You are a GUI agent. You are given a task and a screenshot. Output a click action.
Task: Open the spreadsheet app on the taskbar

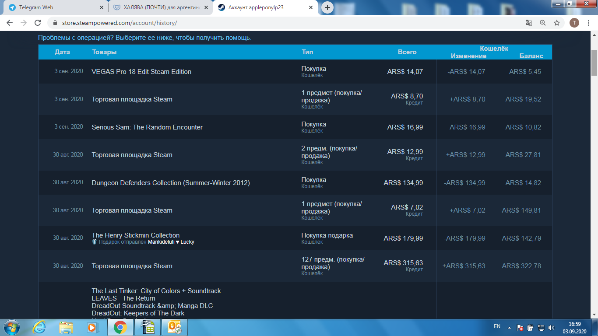pos(147,327)
